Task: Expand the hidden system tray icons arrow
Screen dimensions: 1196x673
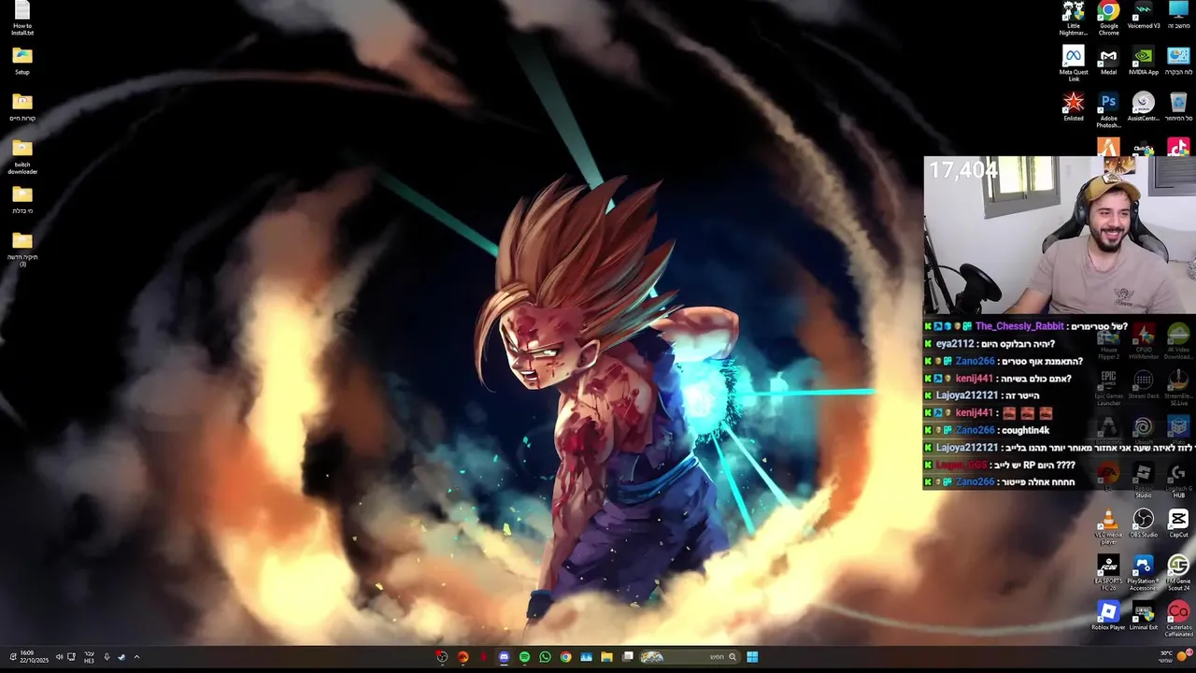Action: [x=136, y=657]
